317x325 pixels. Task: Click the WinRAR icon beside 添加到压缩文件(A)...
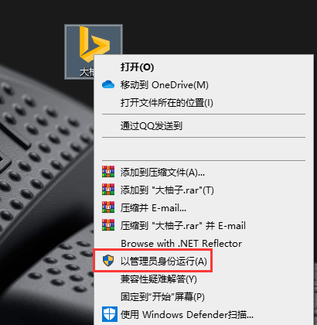(108, 172)
